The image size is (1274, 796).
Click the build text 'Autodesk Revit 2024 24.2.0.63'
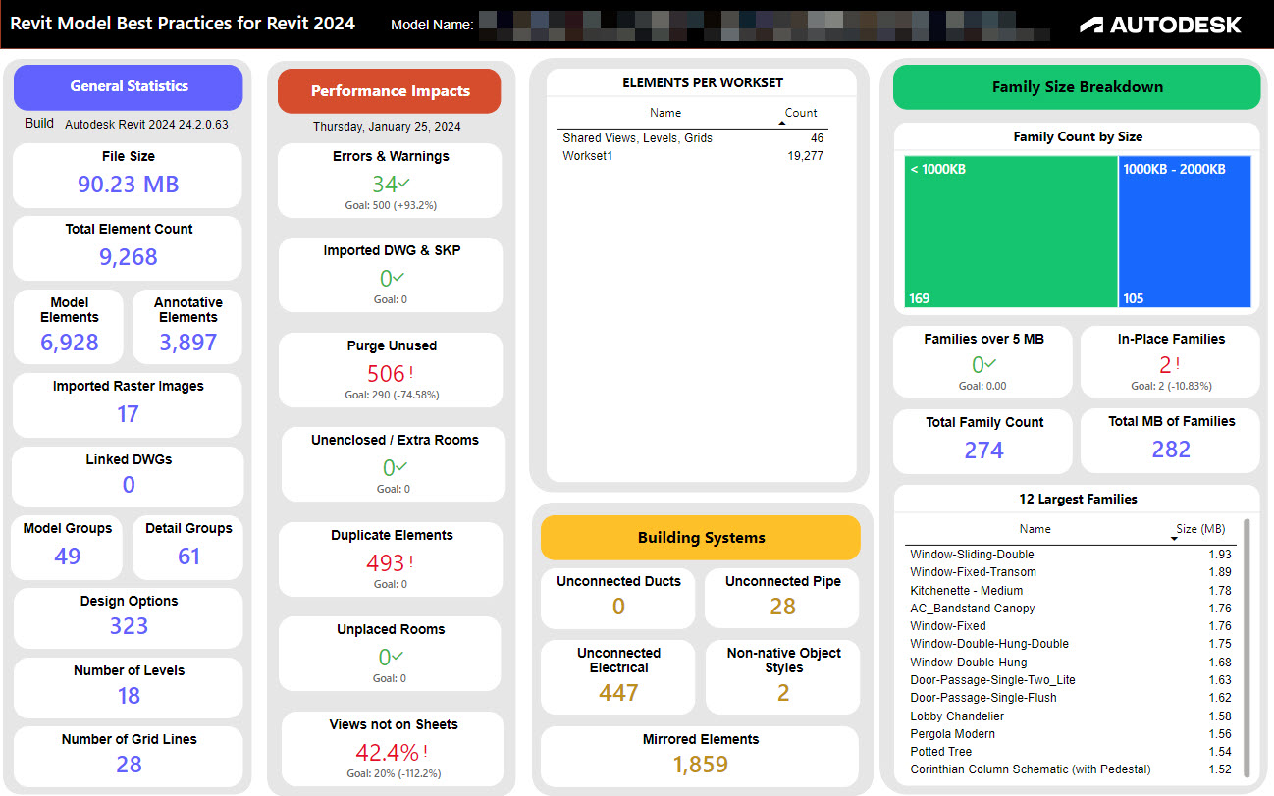(146, 125)
